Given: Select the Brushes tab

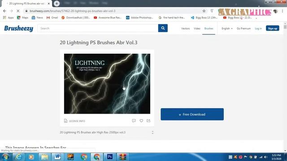Looking at the screenshot, I should [209, 29].
